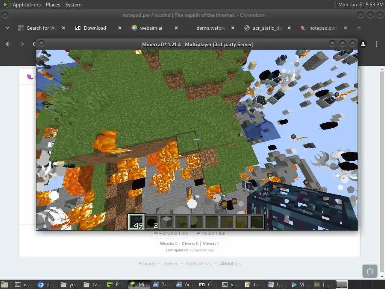Screen dimensions: 385x289
Task: Click the notepad.pw page scrollbar
Action: [x=382, y=172]
